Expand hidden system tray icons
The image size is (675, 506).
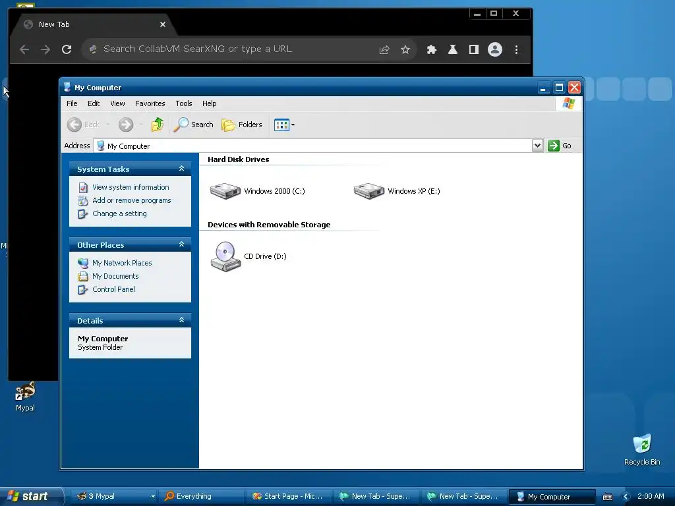tap(626, 497)
